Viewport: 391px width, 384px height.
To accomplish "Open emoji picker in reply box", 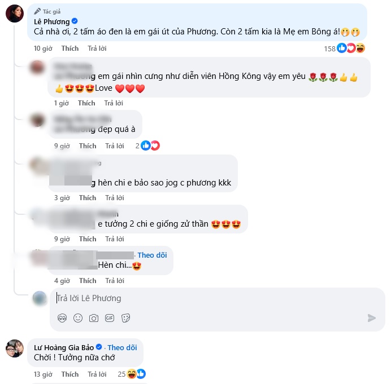I will 78,318.
